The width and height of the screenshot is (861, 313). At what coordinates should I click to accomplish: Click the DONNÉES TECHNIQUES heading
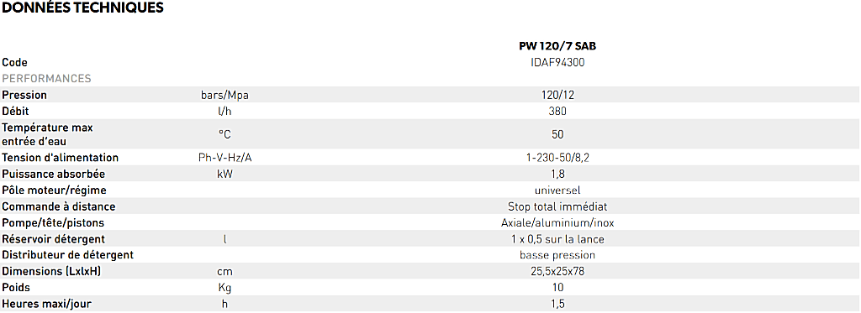(83, 8)
